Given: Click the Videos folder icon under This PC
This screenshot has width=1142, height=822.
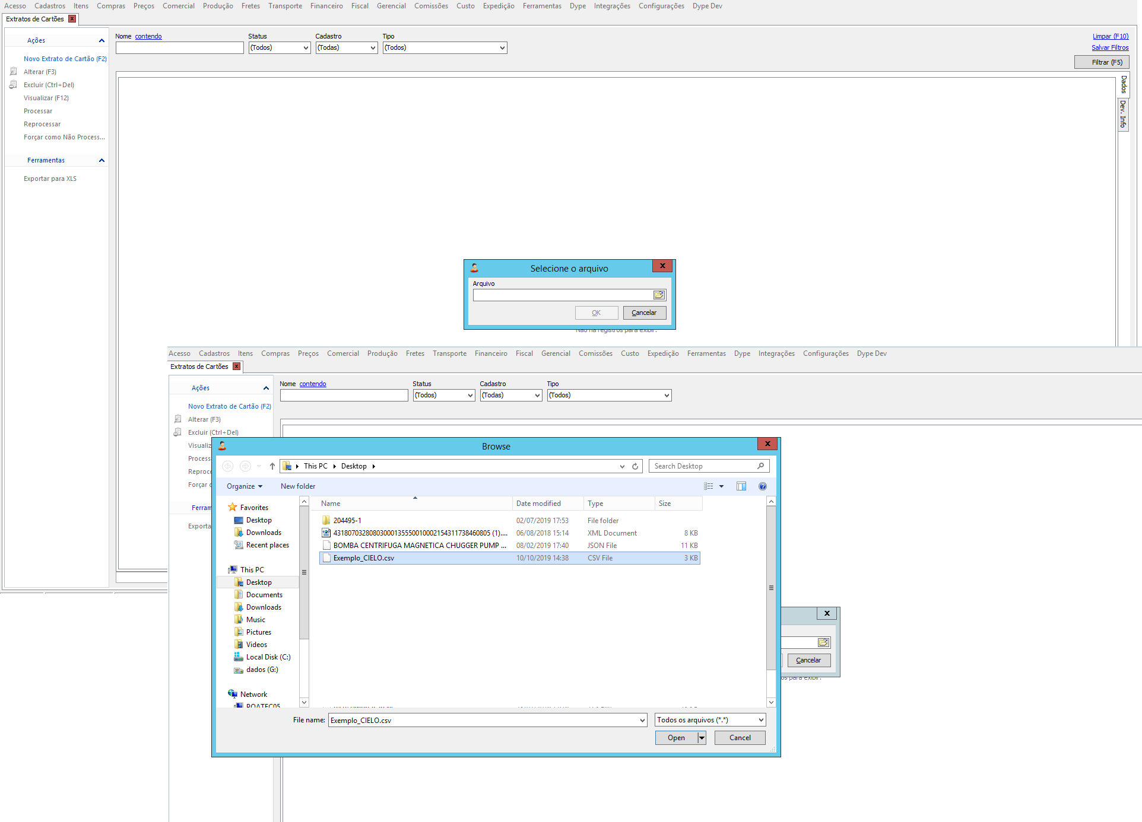Looking at the screenshot, I should click(x=239, y=644).
